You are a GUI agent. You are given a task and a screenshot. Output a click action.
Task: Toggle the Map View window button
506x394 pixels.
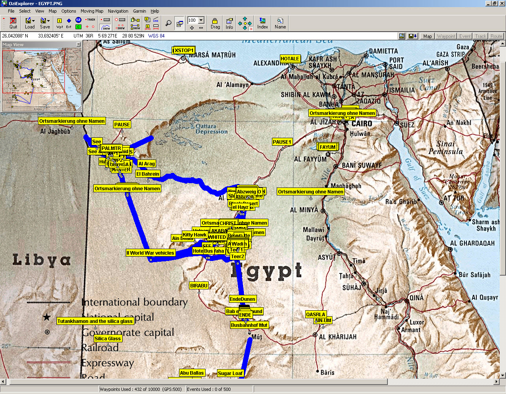(180, 24)
